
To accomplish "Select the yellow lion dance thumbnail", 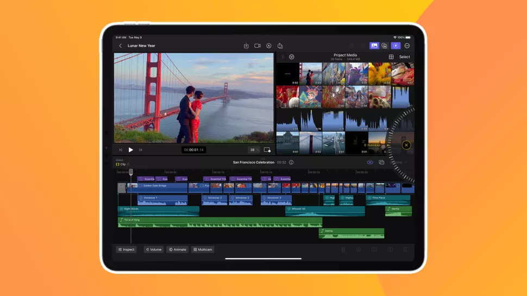I will pyautogui.click(x=379, y=74).
